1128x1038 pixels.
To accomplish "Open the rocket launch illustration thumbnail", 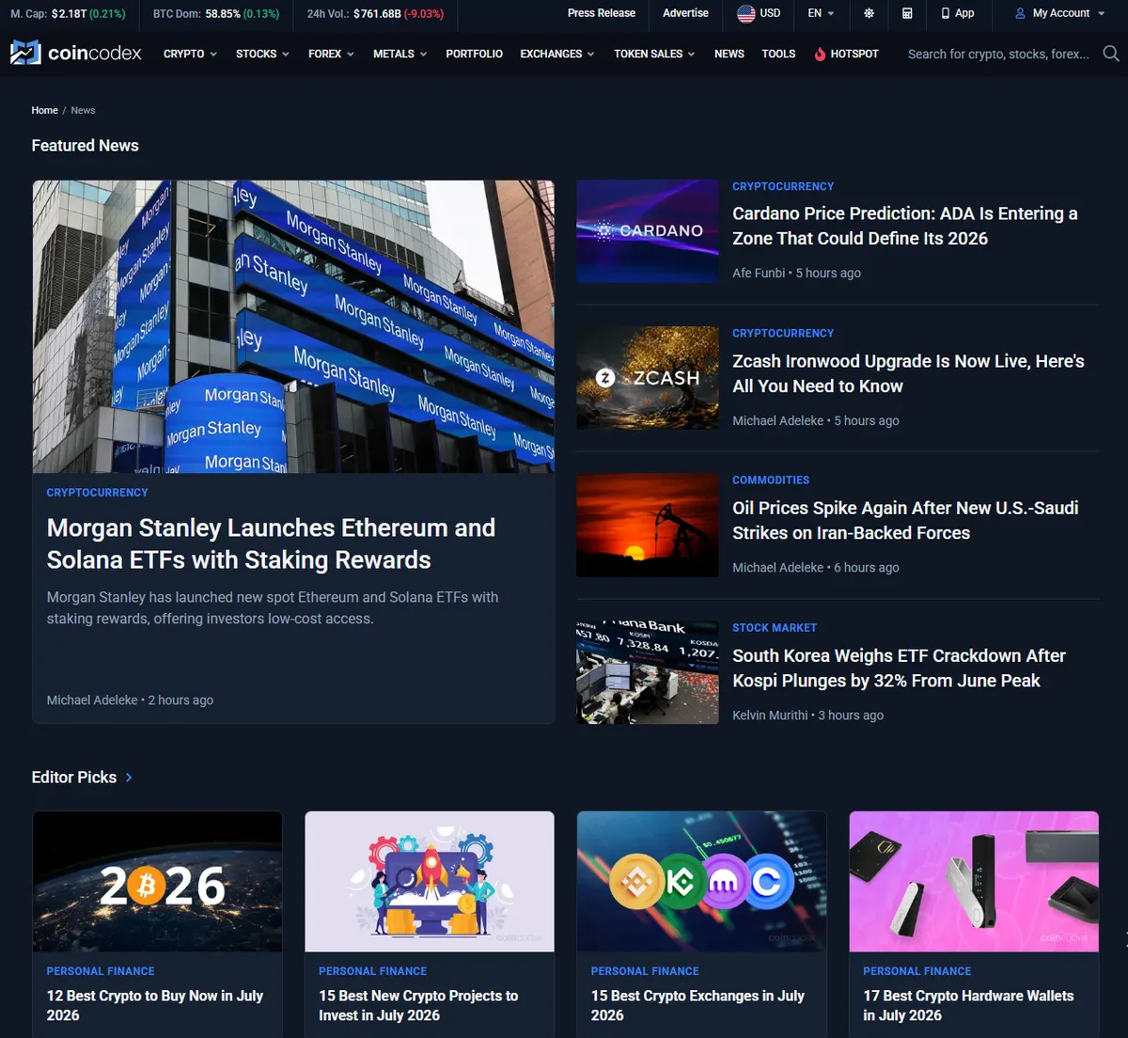I will (x=430, y=882).
